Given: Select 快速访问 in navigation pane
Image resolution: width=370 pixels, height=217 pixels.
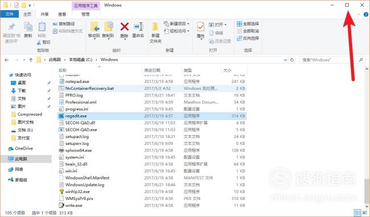Looking at the screenshot, I should coord(23,75).
